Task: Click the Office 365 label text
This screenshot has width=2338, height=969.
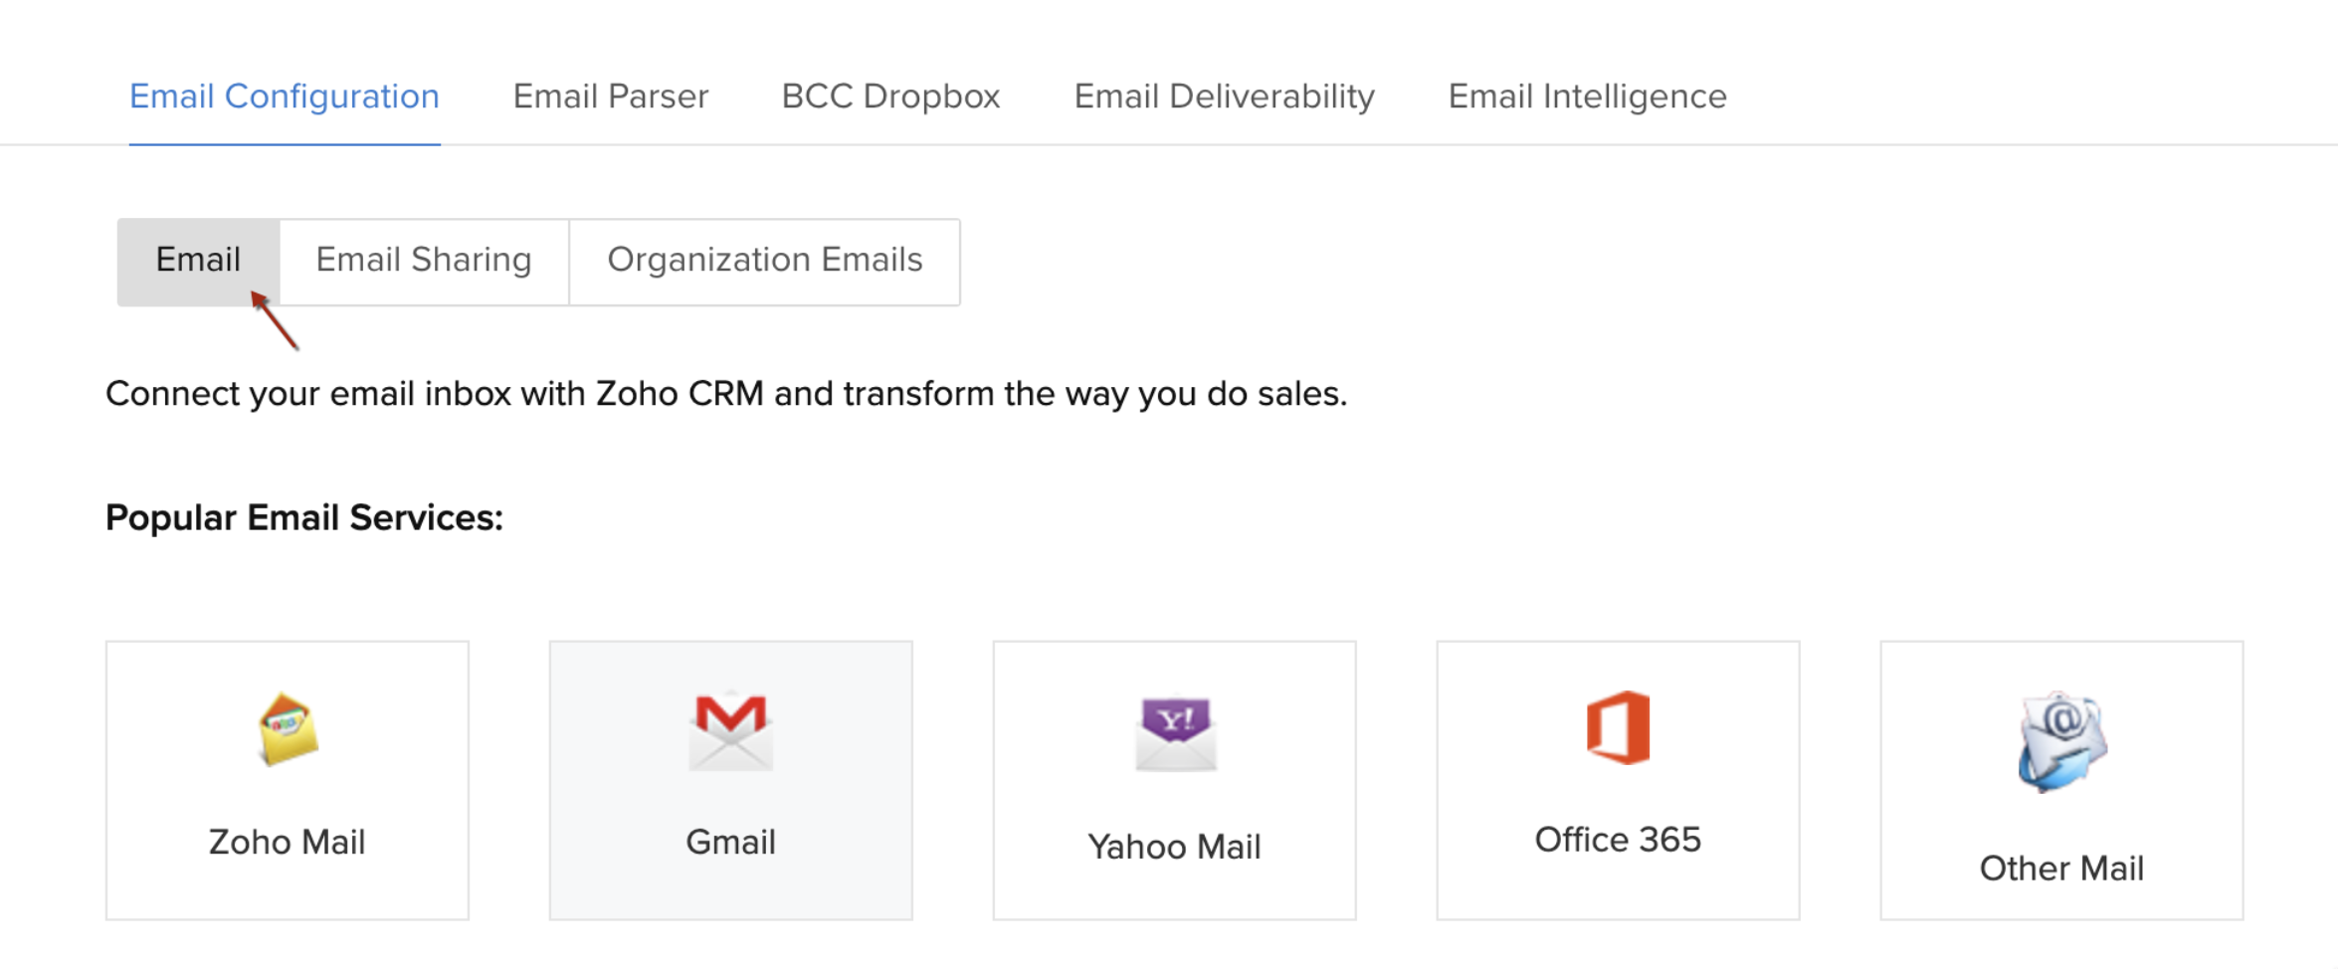Action: 1618,840
